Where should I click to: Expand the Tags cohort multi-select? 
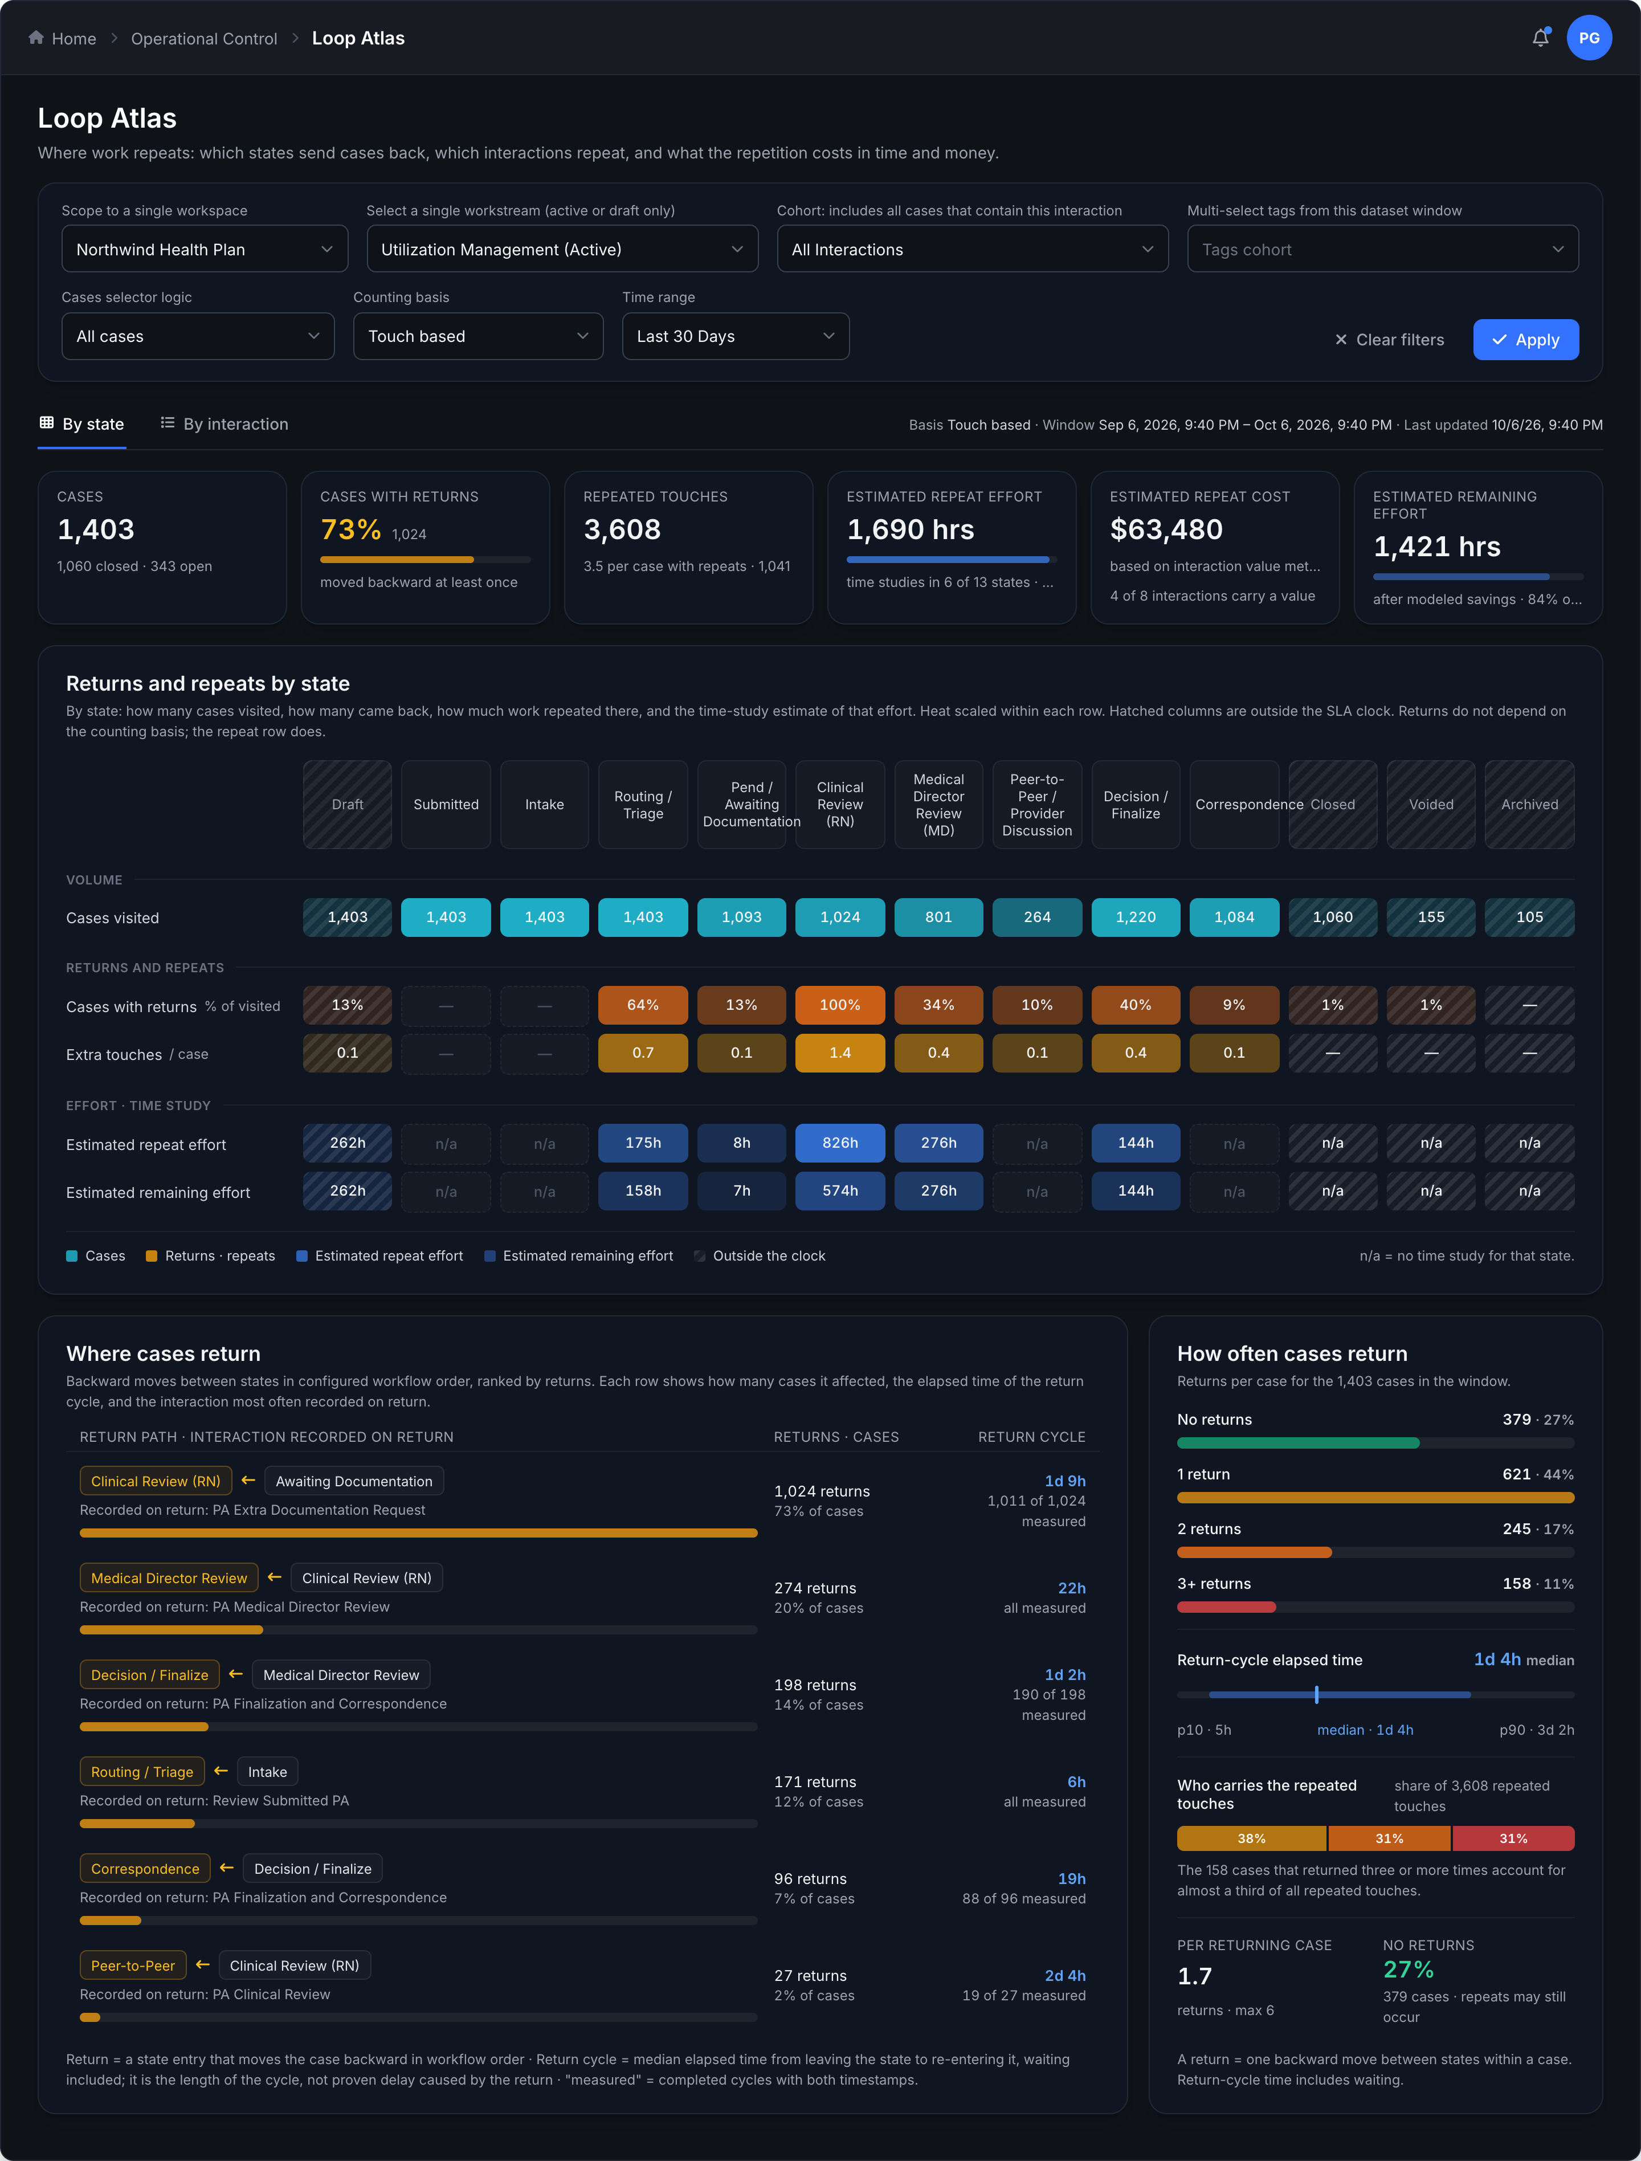[x=1382, y=249]
